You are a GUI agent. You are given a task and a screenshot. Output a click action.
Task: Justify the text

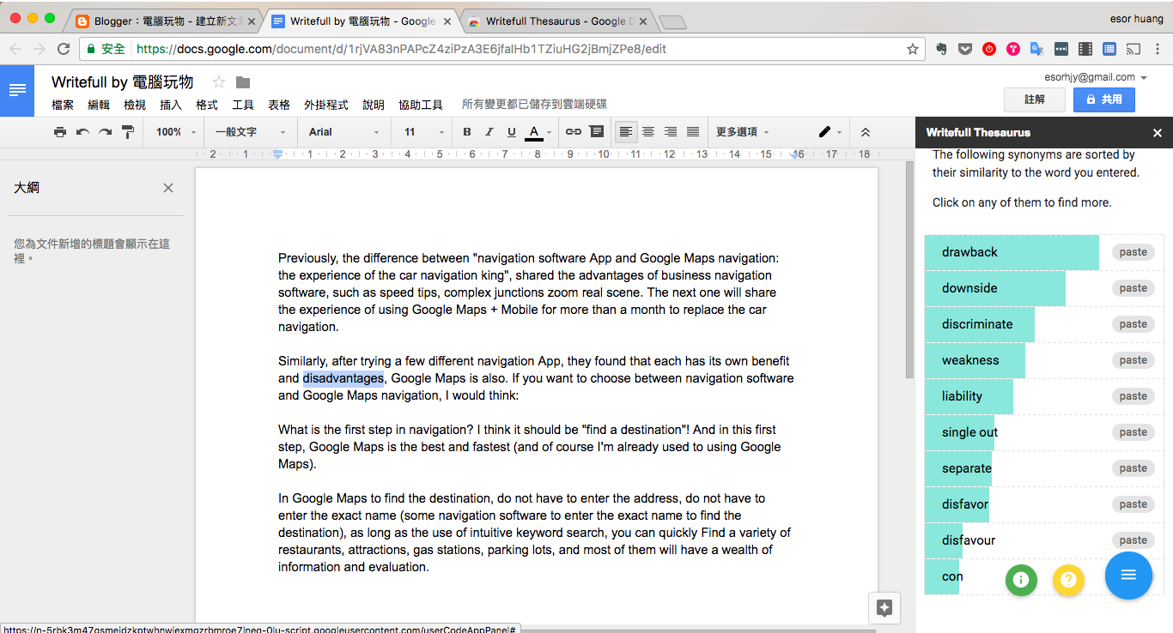click(x=693, y=132)
